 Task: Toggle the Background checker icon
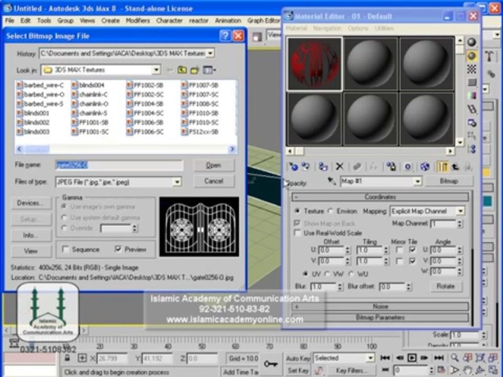(x=472, y=69)
